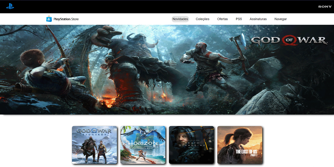Click the PlayStation logo in the top-left corner
The image size is (334, 167).
10,6
